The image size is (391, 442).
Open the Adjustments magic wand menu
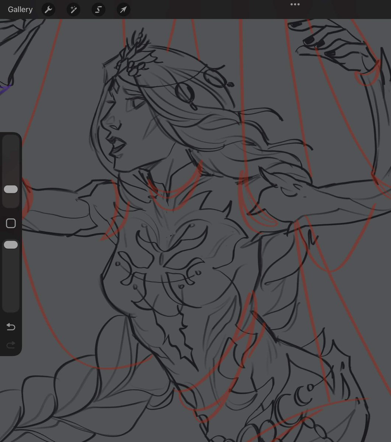click(73, 10)
